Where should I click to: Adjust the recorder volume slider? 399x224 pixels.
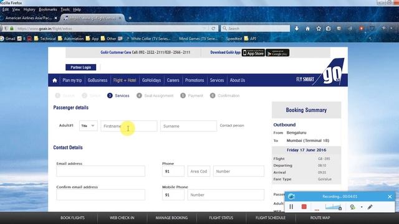334,207
